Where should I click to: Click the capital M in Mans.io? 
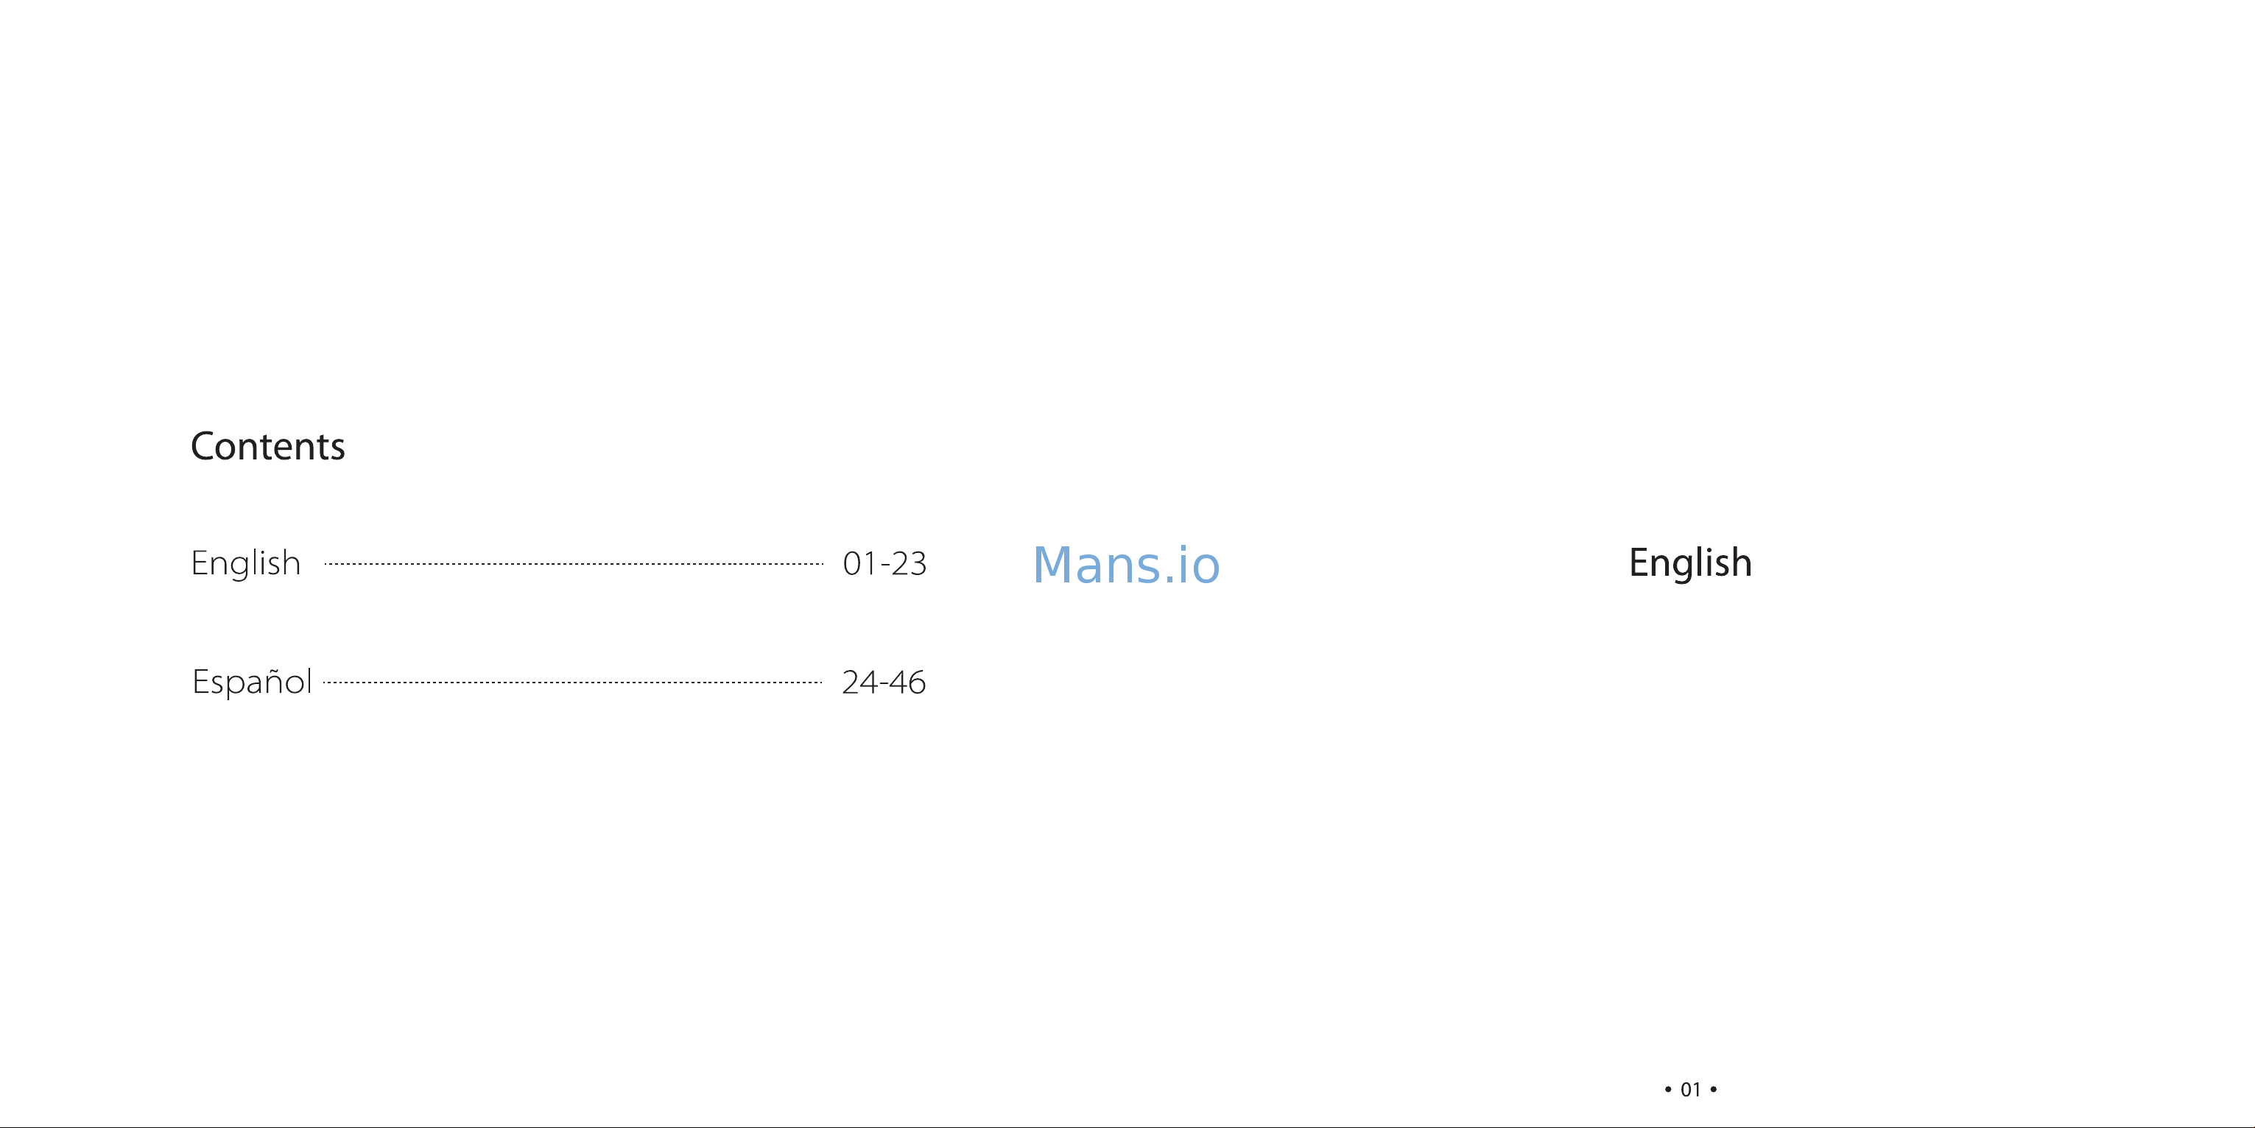[x=1052, y=565]
